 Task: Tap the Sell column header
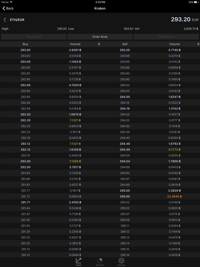pyautogui.click(x=125, y=44)
